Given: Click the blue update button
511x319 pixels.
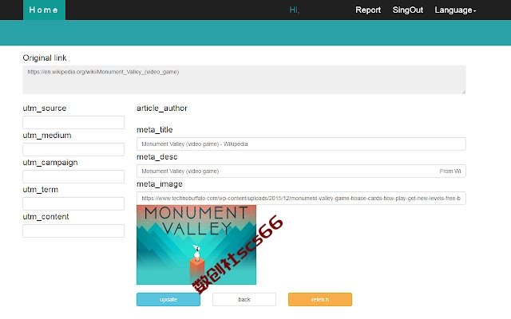Looking at the screenshot, I should coord(168,300).
